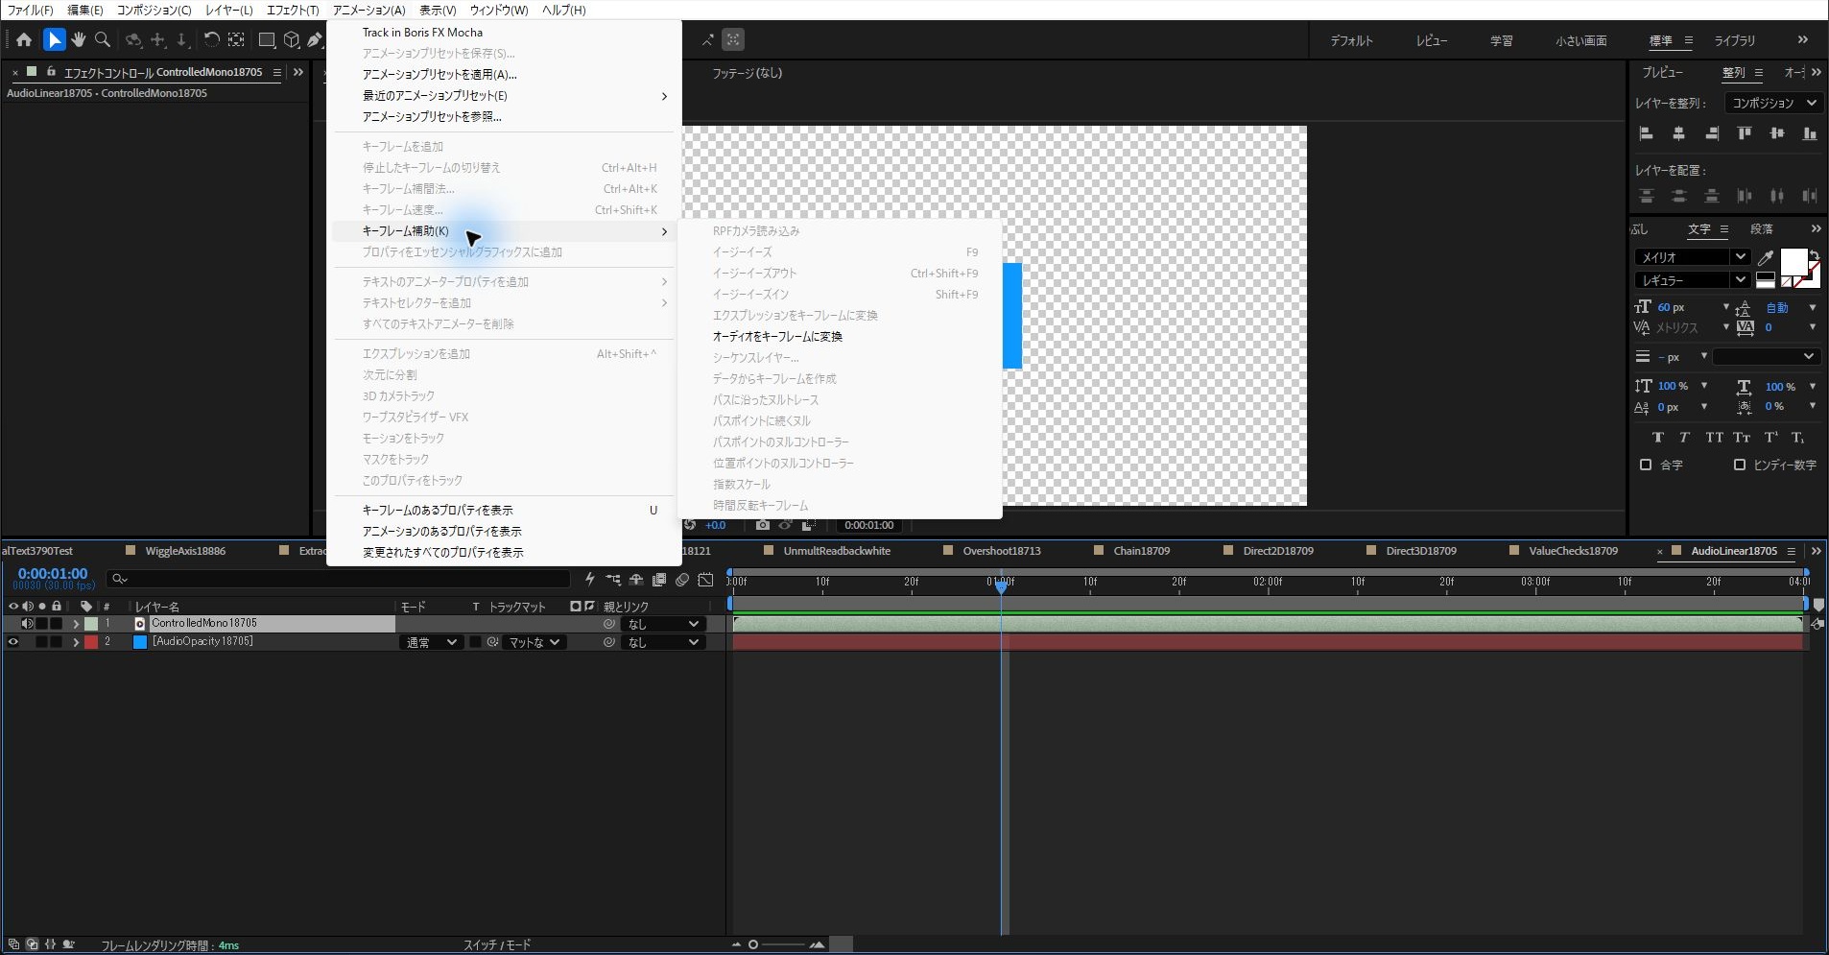Screen dimensions: 1829x955
Task: Select the Rectangle shape tool
Action: click(267, 40)
